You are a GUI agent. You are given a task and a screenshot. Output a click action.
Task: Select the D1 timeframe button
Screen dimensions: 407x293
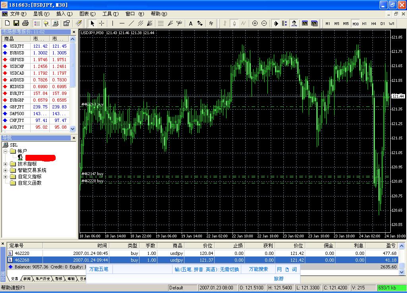coord(383,23)
